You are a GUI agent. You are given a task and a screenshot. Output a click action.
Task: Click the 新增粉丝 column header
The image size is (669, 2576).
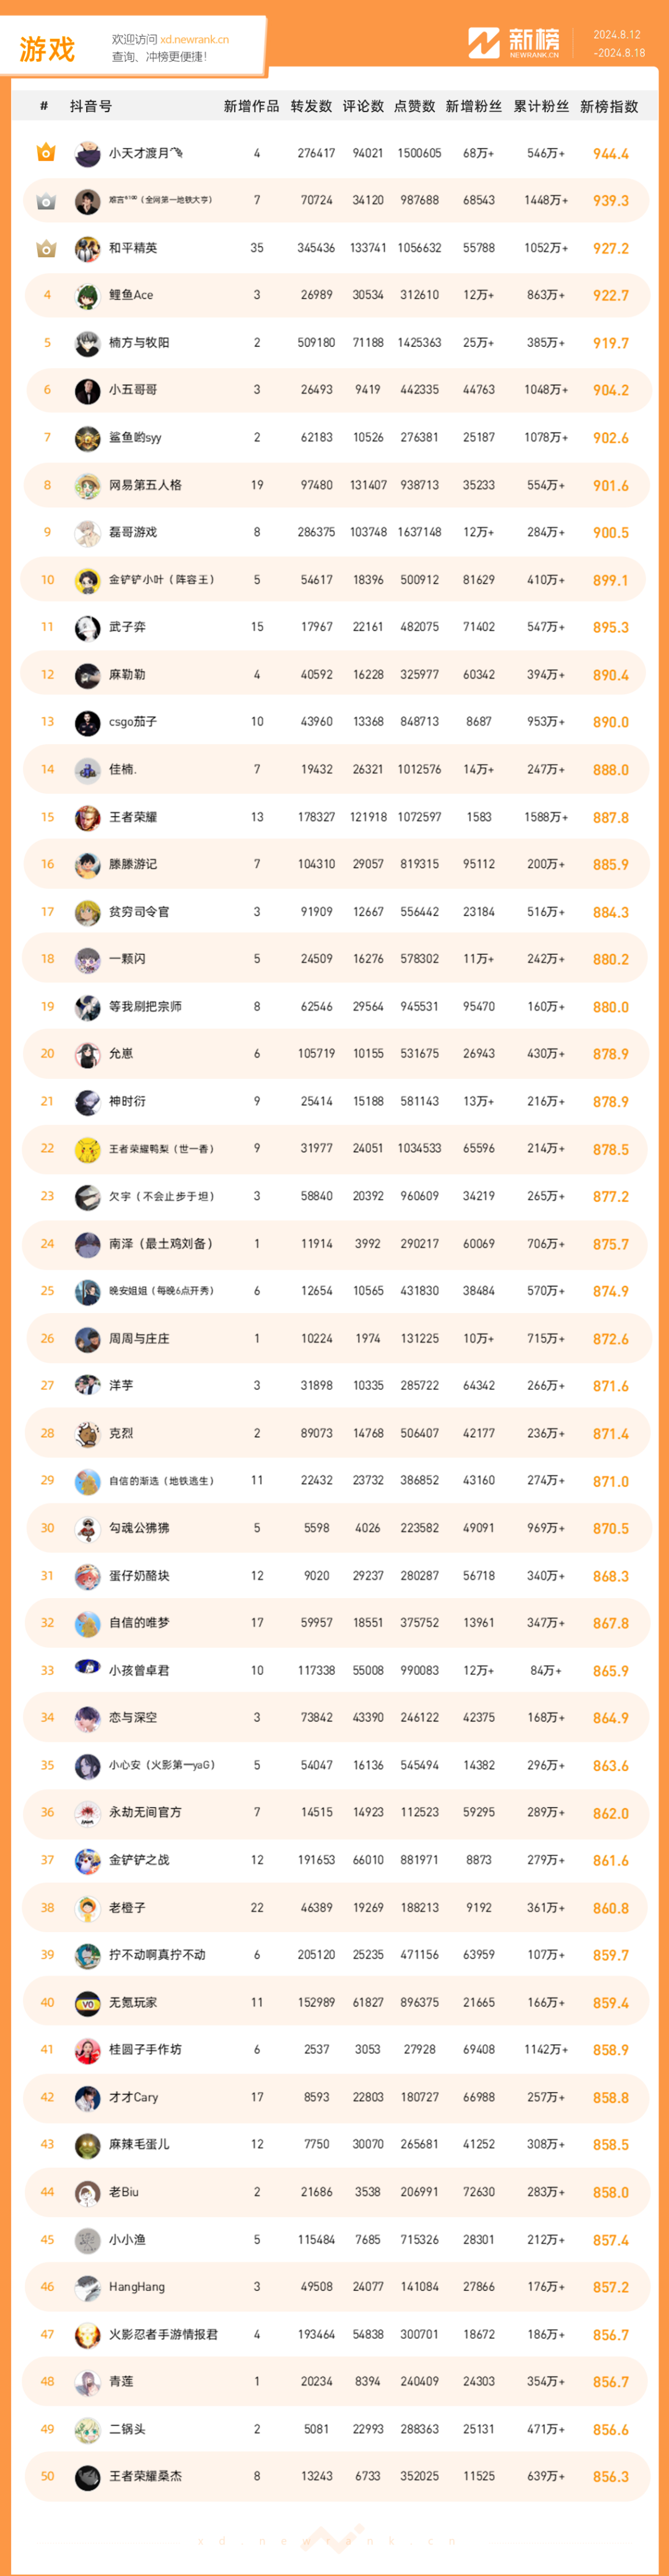[474, 106]
